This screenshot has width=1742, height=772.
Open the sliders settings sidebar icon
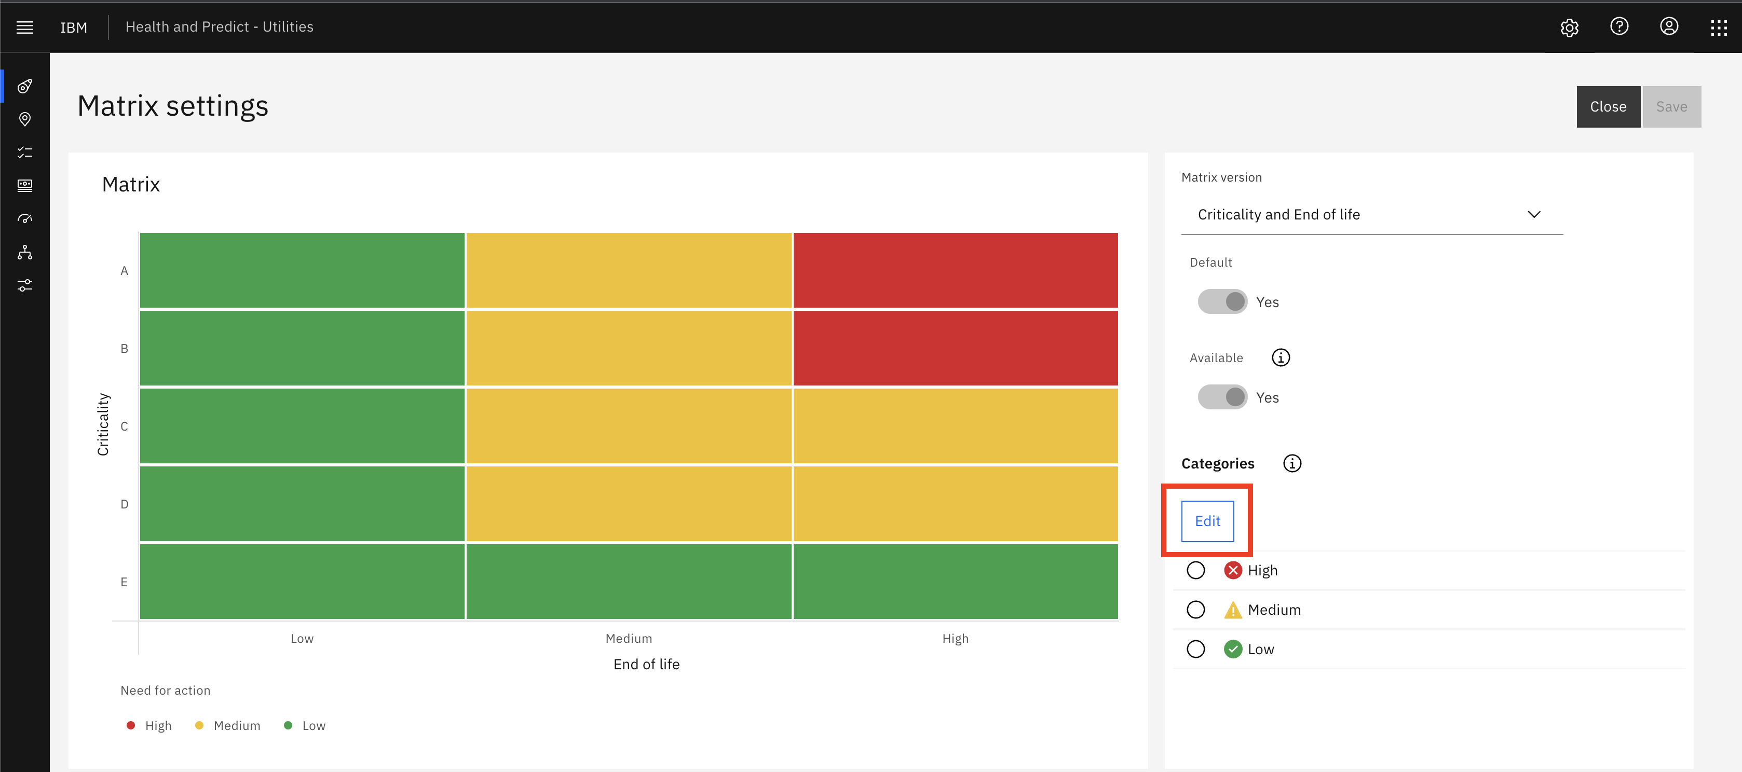point(25,285)
